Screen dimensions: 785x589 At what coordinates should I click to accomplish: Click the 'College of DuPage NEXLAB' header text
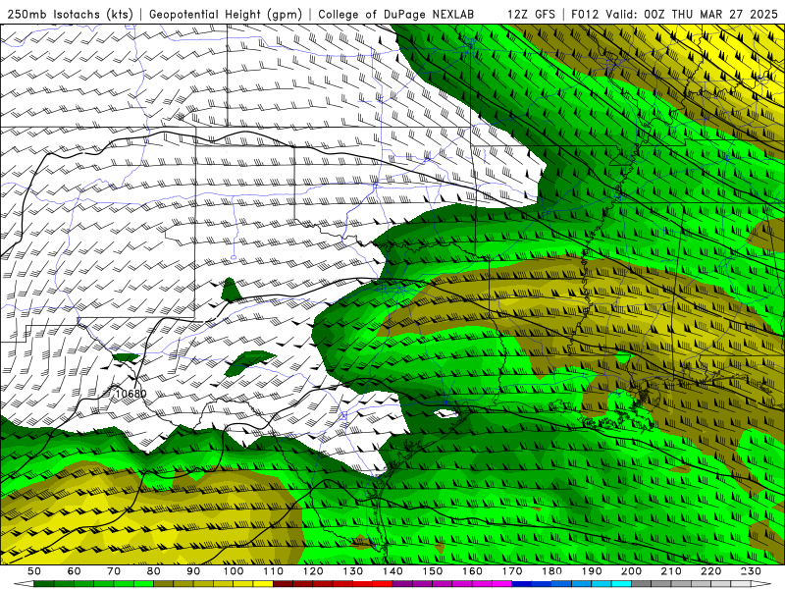click(395, 14)
